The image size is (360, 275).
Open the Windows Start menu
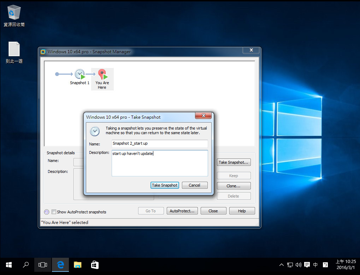[9, 265]
